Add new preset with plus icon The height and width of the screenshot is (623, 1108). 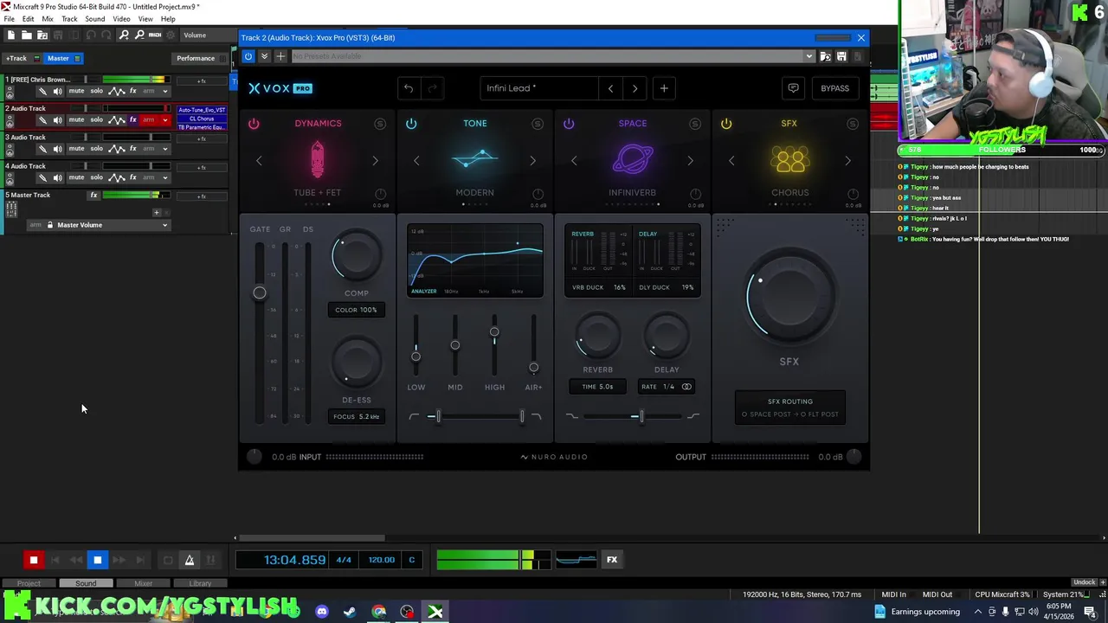[x=664, y=87]
